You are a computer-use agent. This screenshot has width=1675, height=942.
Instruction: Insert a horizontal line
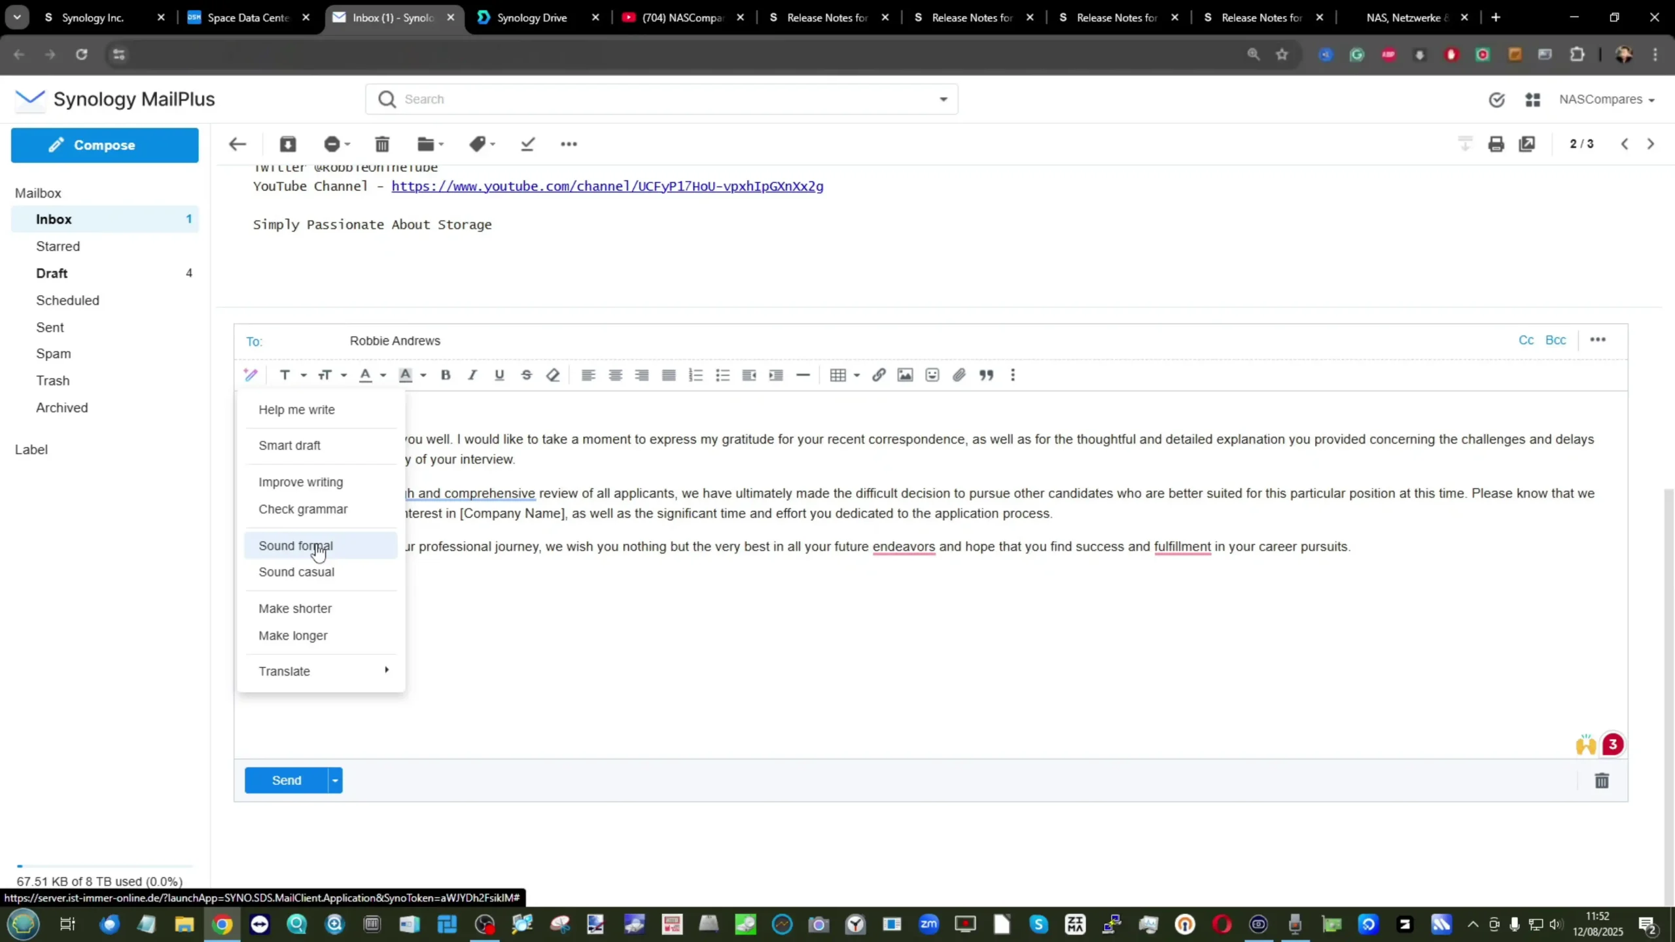tap(803, 375)
